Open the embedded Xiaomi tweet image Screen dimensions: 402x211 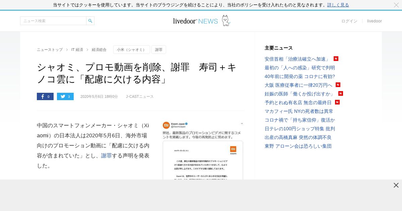203,151
